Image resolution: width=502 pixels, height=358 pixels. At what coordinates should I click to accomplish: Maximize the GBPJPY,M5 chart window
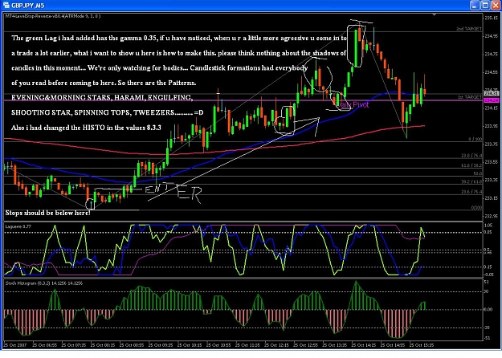click(485, 5)
